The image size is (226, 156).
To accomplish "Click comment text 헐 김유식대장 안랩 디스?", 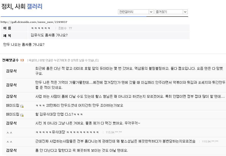I will click(x=59, y=115).
